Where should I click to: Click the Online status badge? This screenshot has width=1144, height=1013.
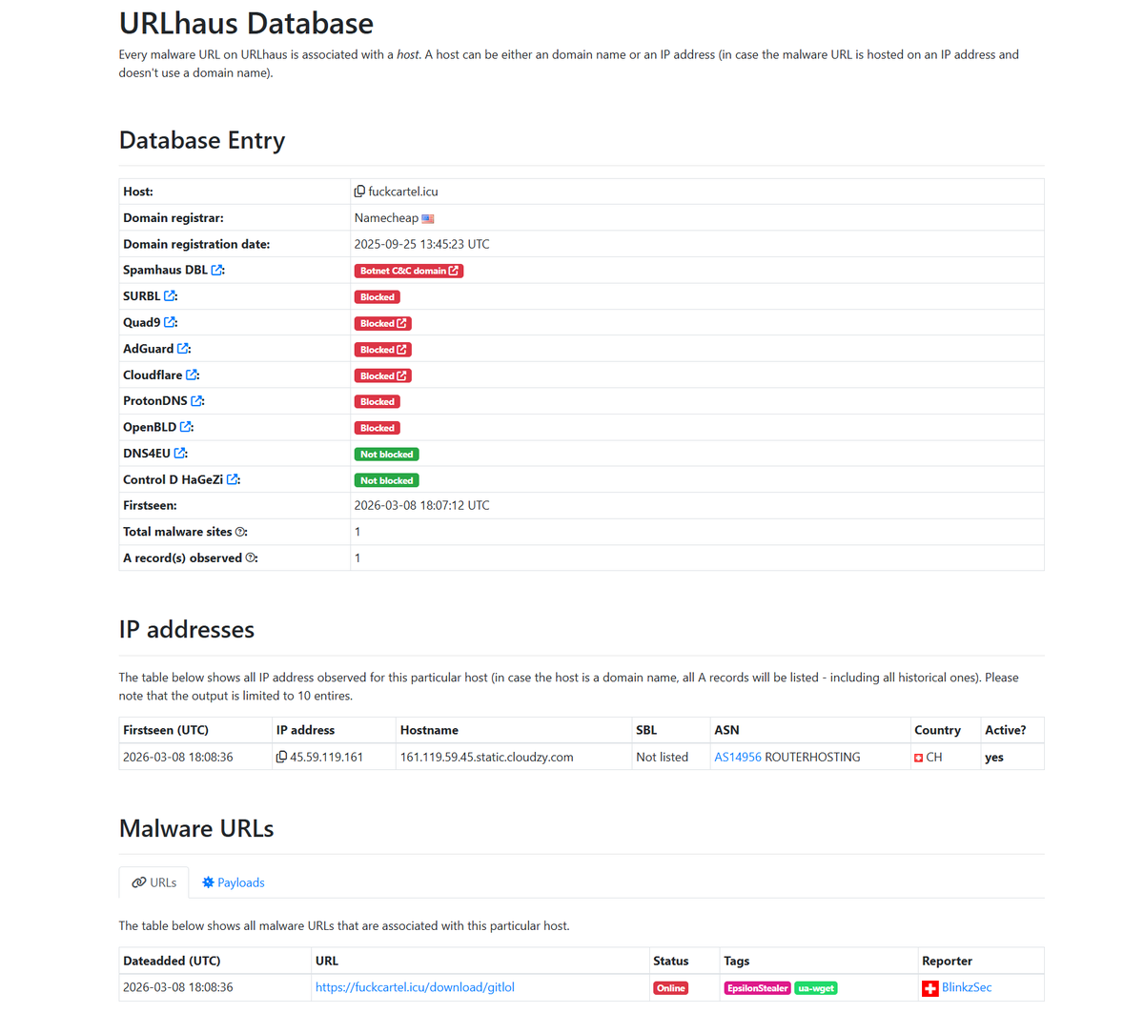click(x=671, y=988)
